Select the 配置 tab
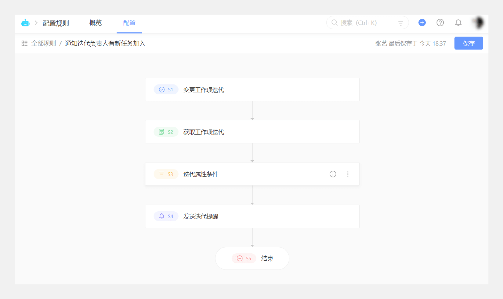Screen dimensions: 503x299 click(x=129, y=23)
